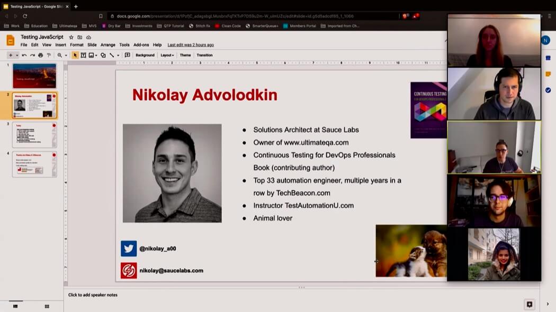This screenshot has width=556, height=312.
Task: Add a comment from toolbar
Action: coord(127,55)
